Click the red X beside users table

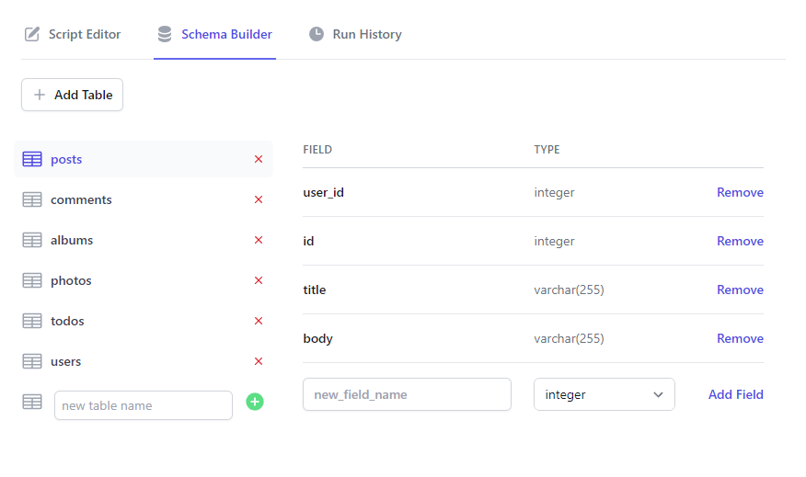tap(259, 361)
